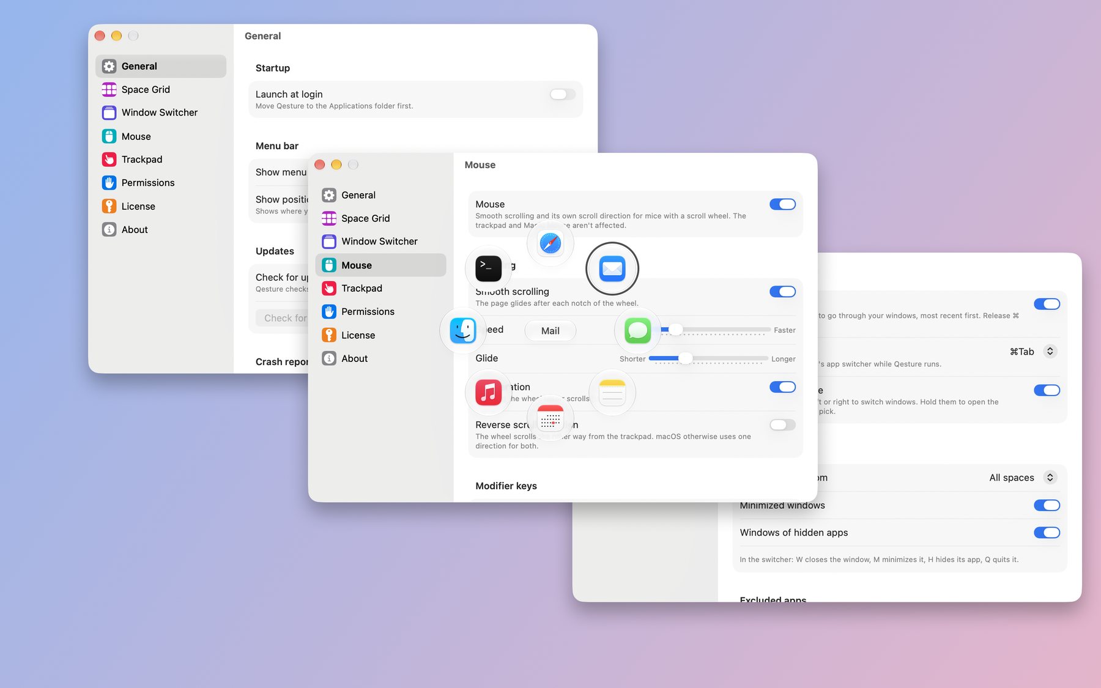Choose Mouse in the back General window sidebar
The image size is (1101, 688).
161,136
